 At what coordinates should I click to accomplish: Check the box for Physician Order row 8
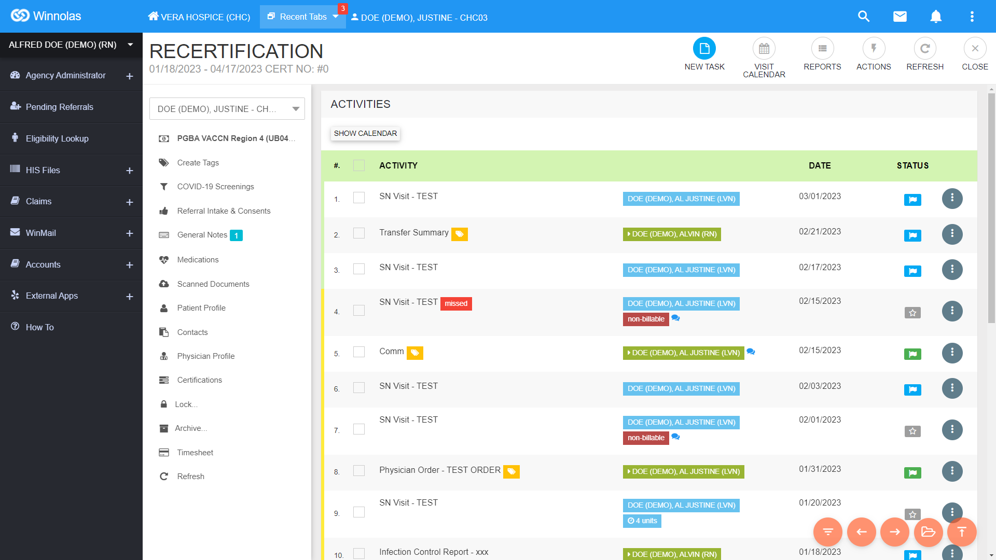pos(359,471)
